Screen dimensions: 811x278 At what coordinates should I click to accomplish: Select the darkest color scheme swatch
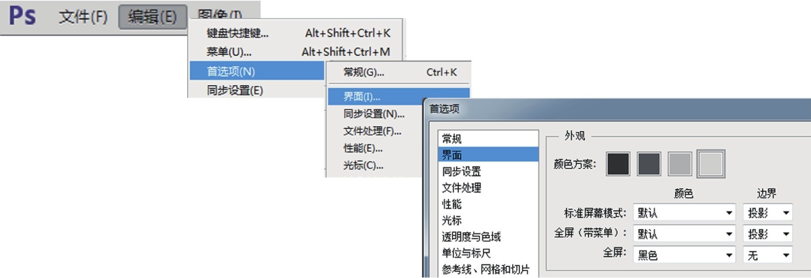pyautogui.click(x=618, y=164)
